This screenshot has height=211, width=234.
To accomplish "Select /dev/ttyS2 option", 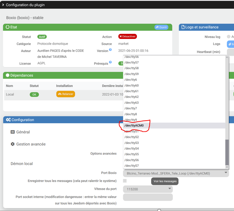I will [x=174, y=137].
